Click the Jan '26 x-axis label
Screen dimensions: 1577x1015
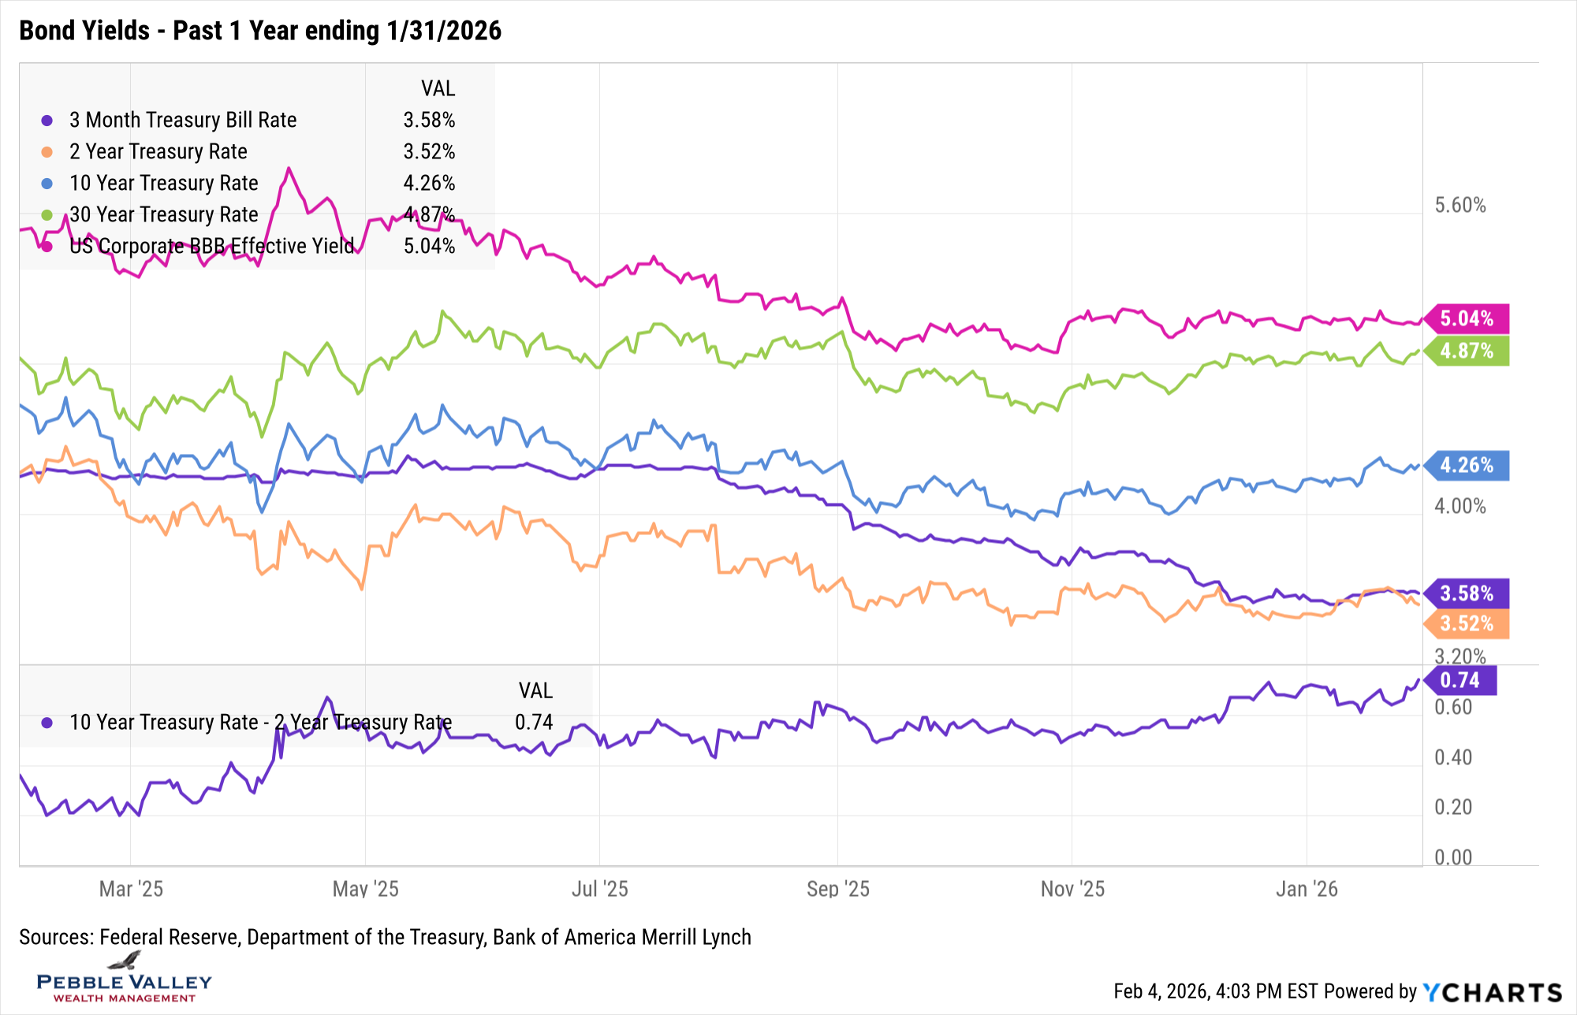tap(1307, 889)
